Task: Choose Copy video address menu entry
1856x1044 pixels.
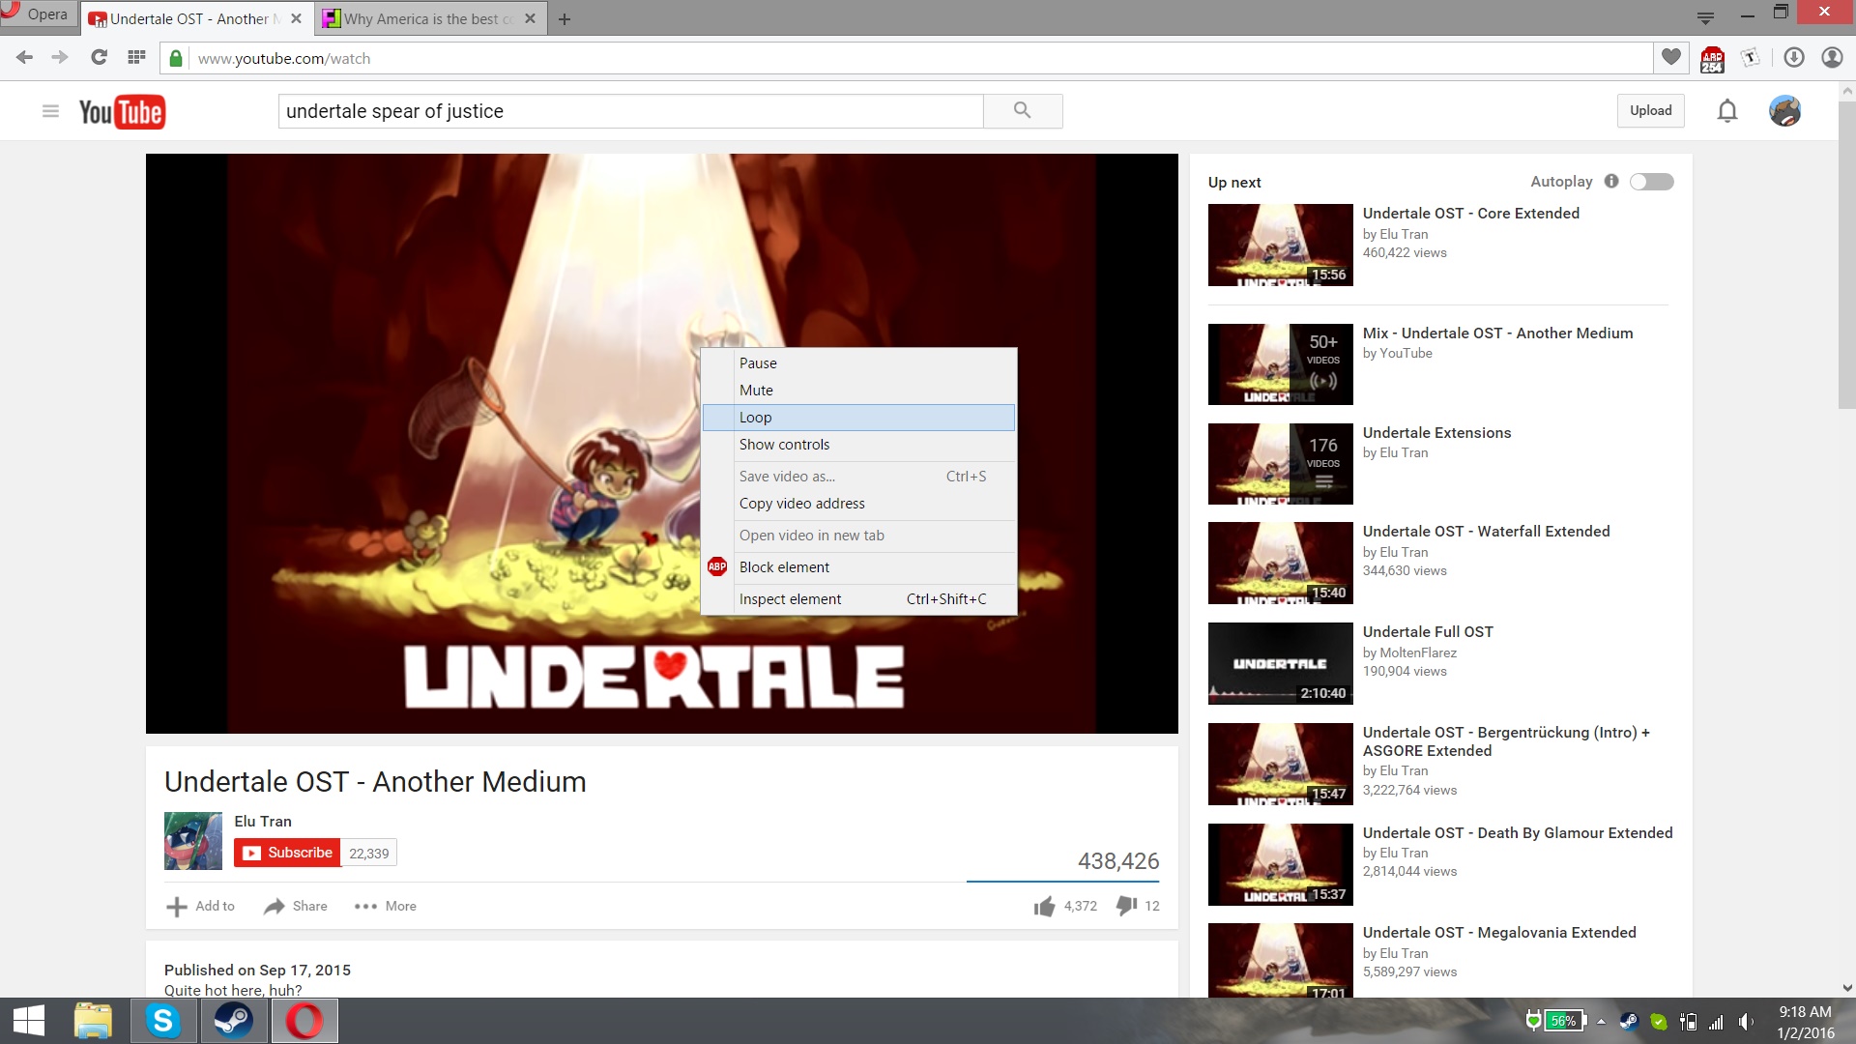Action: (801, 504)
